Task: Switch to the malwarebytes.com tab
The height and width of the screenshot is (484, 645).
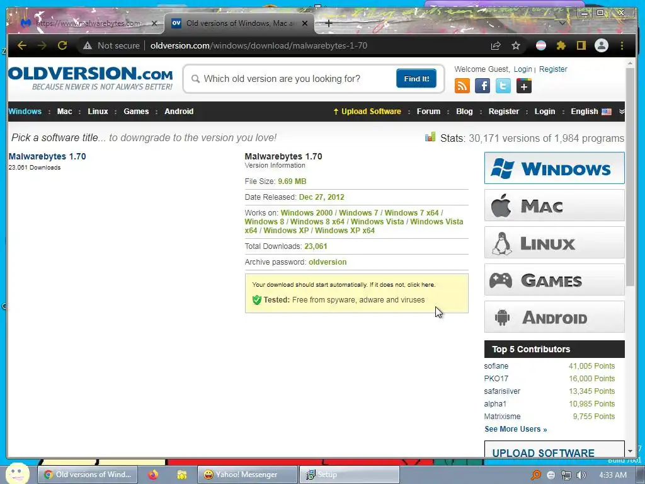Action: 88,23
